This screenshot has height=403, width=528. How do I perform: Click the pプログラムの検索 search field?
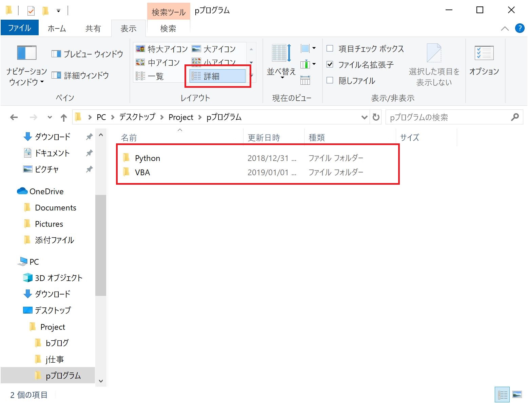tap(441, 117)
